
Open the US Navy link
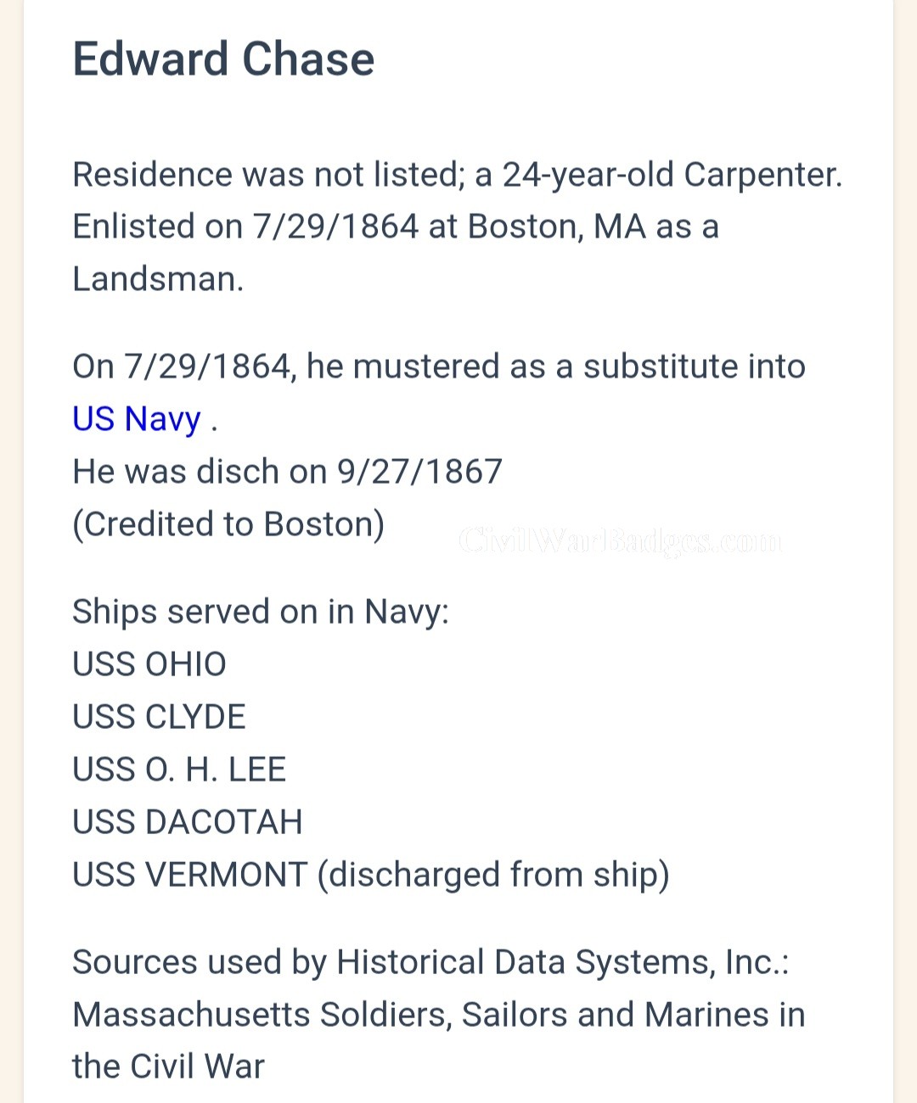pyautogui.click(x=137, y=419)
